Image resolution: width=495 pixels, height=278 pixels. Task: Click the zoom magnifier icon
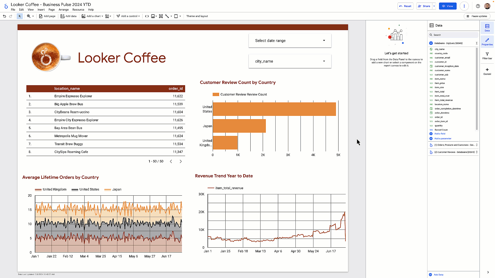tap(29, 16)
